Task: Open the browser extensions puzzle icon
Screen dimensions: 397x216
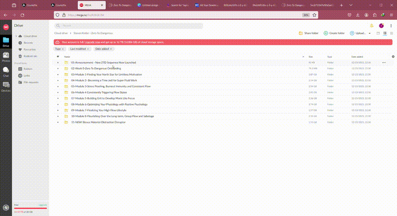Action: coord(374,15)
